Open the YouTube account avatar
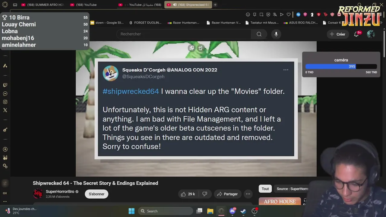The height and width of the screenshot is (217, 386). [371, 34]
